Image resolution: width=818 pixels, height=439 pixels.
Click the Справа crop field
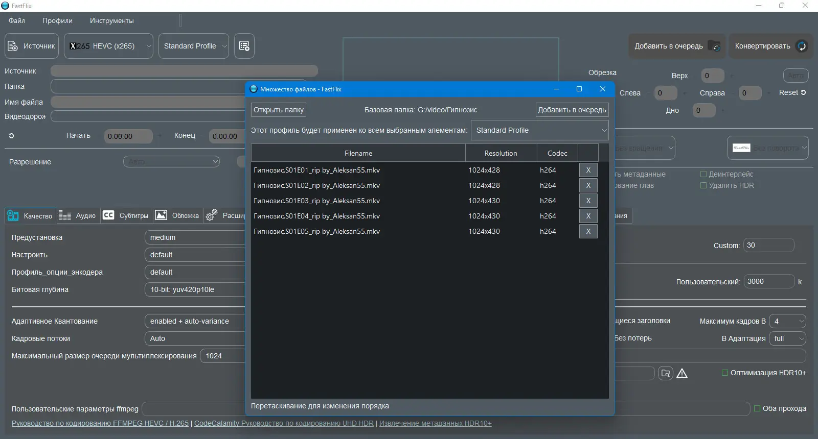(750, 93)
